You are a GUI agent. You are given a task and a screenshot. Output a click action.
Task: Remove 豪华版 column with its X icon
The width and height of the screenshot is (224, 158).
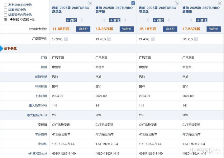[x=133, y=3]
